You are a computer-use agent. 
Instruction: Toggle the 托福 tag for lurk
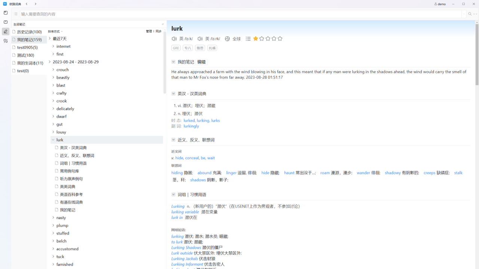point(212,48)
